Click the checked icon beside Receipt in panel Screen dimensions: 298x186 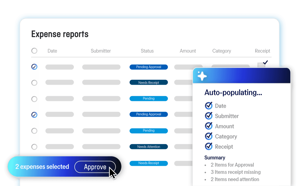point(209,146)
